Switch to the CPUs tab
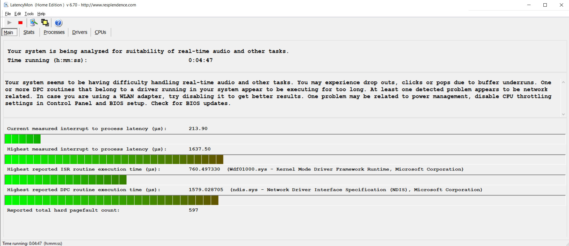 pos(100,32)
